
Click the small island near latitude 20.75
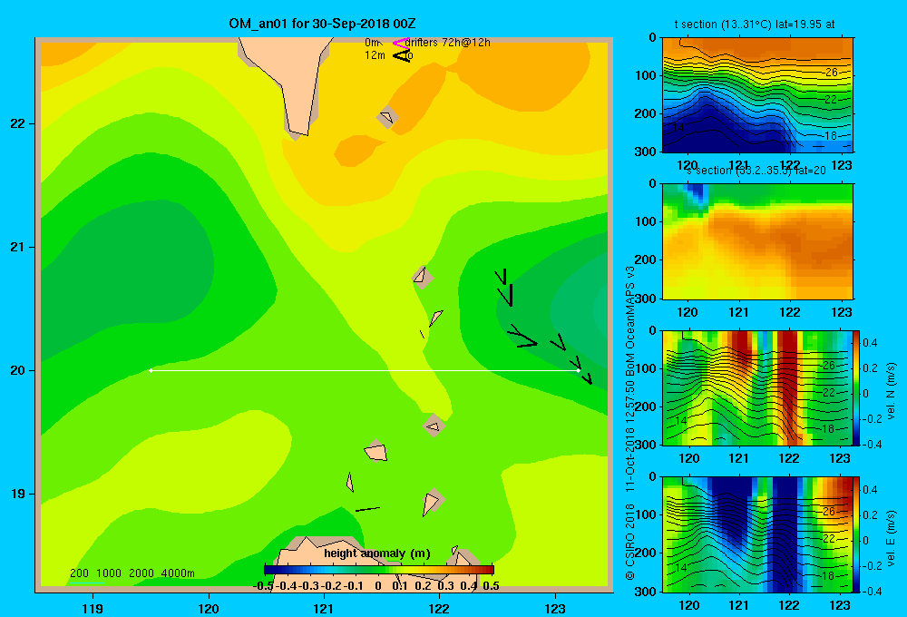point(422,277)
